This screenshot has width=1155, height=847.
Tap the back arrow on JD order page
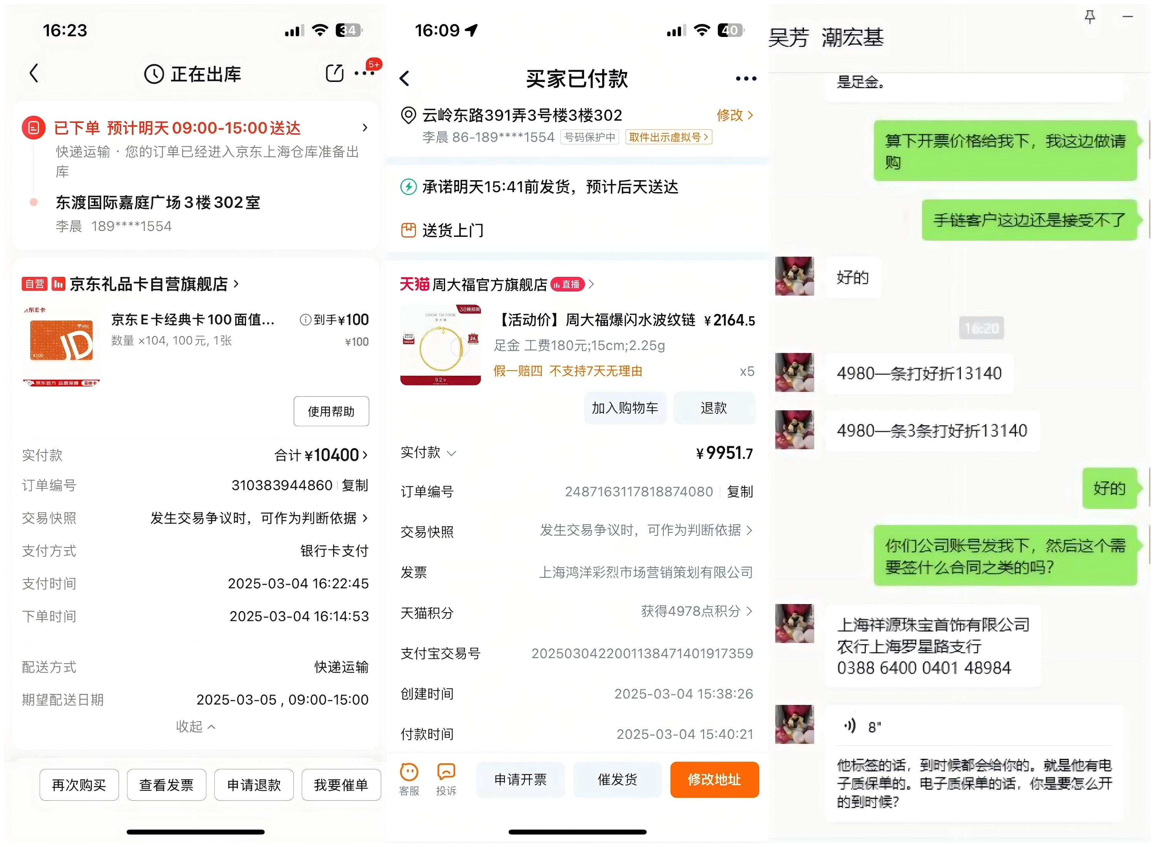pyautogui.click(x=34, y=73)
